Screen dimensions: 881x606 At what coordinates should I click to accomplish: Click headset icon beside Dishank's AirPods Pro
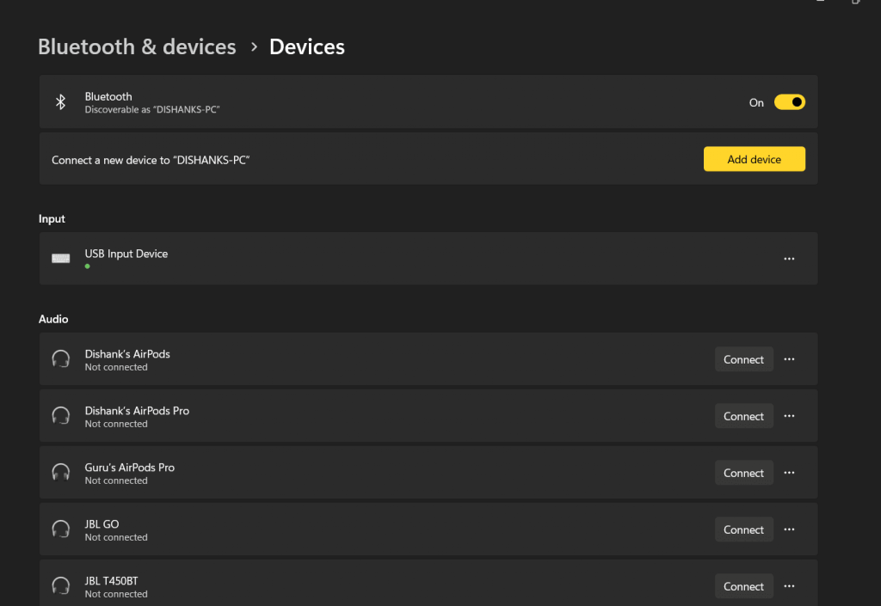[61, 416]
